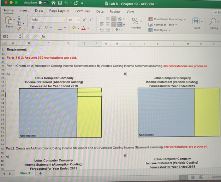Toggle Underline formatting
Image resolution: width=221 pixels, height=182 pixels.
click(x=46, y=28)
